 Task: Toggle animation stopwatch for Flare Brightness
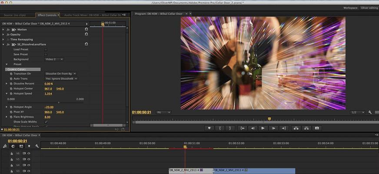(11, 117)
